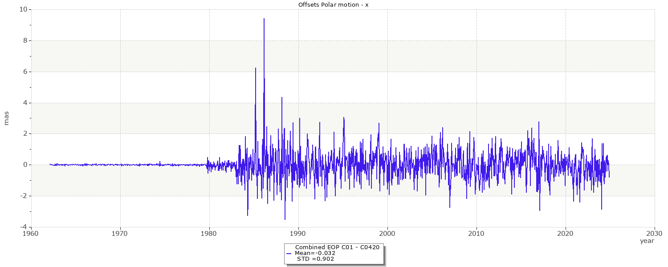Click the y-axis tick label 8
This screenshot has width=668, height=267.
25,40
